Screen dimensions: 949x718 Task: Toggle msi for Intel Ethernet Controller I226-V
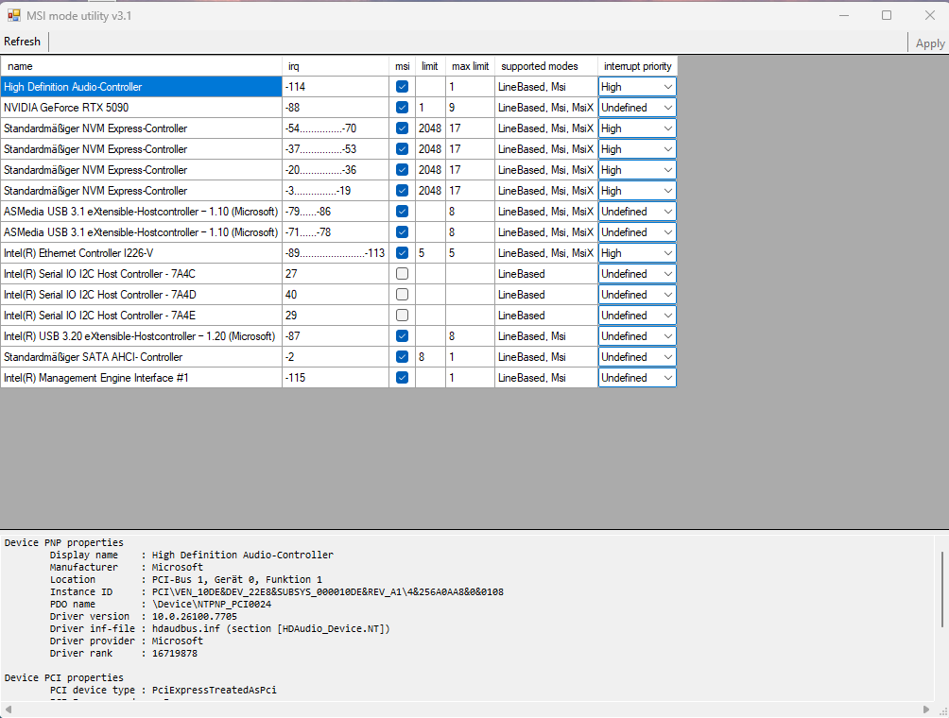point(402,253)
